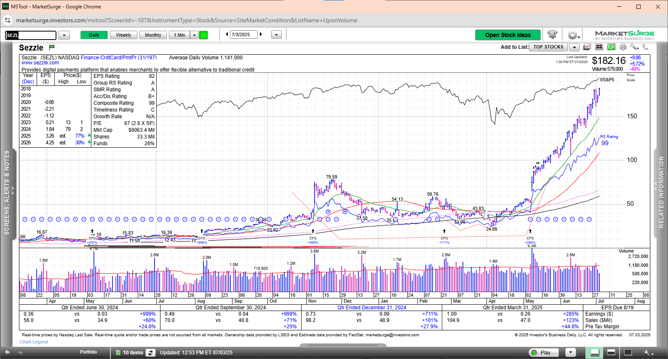Viewport: 668px width, 359px height.
Task: Switch chart to Daily view
Action: point(94,35)
